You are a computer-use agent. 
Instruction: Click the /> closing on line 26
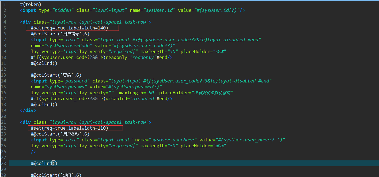(33, 152)
